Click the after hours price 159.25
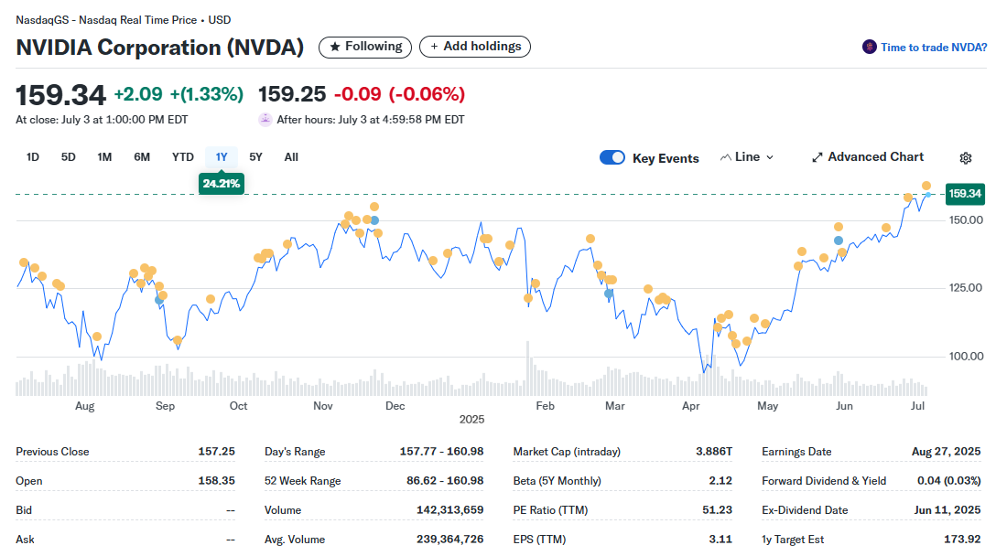 (291, 94)
